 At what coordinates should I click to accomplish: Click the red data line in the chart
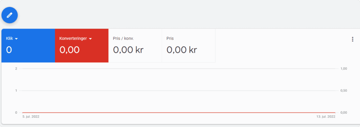[179, 113]
